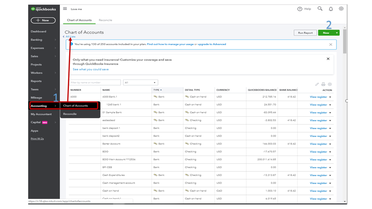This screenshot has width=372, height=209.
Task: Switch to the Chart of Accounts tab
Action: (x=79, y=20)
